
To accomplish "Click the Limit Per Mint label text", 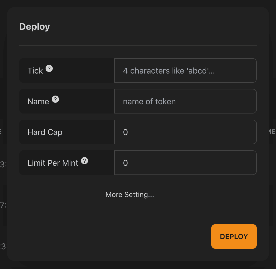I will [x=53, y=163].
